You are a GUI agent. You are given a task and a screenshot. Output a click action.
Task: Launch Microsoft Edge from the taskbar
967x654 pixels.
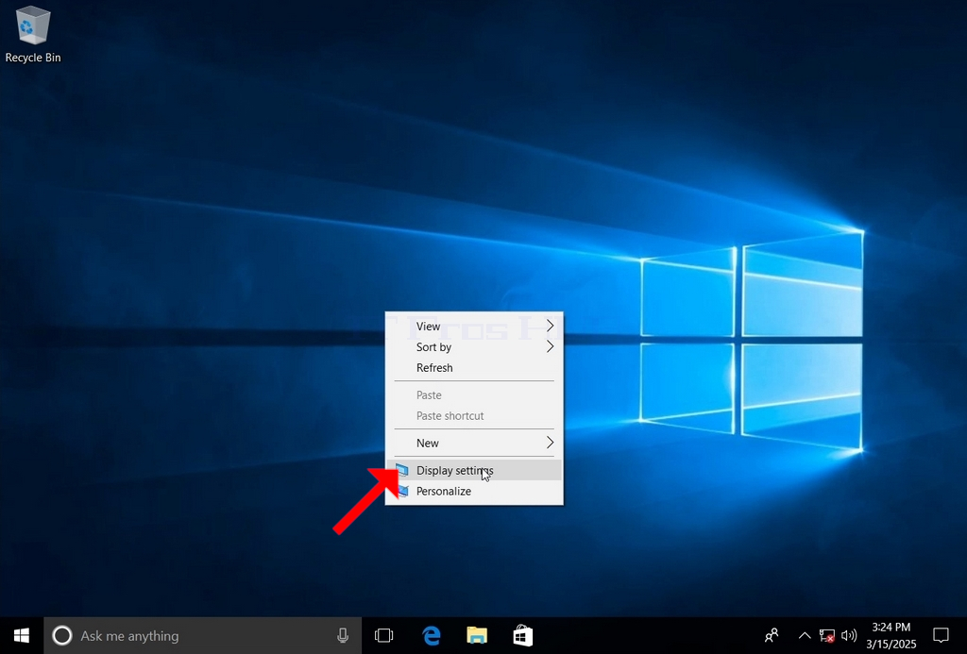tap(431, 635)
